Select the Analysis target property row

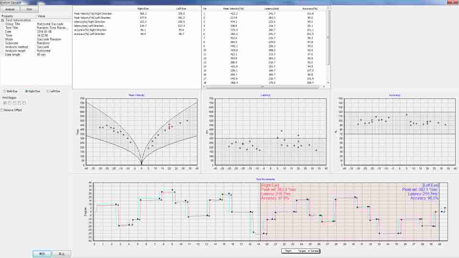pyautogui.click(x=36, y=51)
